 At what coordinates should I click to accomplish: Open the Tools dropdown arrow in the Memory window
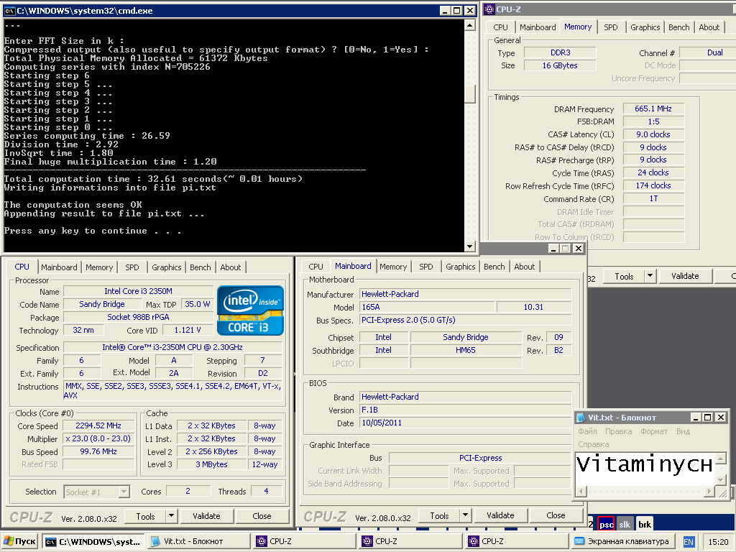(650, 276)
